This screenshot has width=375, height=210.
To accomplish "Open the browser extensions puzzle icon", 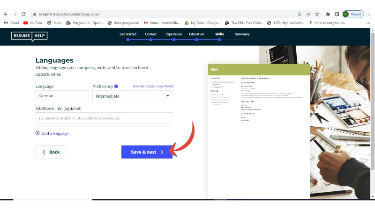I will click(328, 14).
